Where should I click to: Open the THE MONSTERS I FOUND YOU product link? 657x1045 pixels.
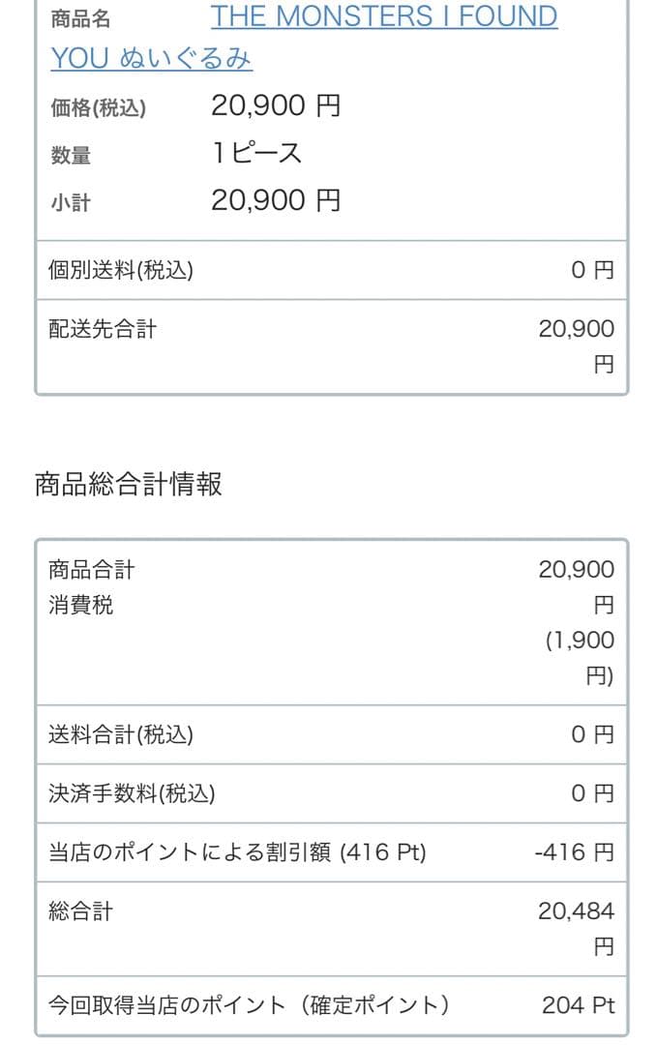(383, 16)
